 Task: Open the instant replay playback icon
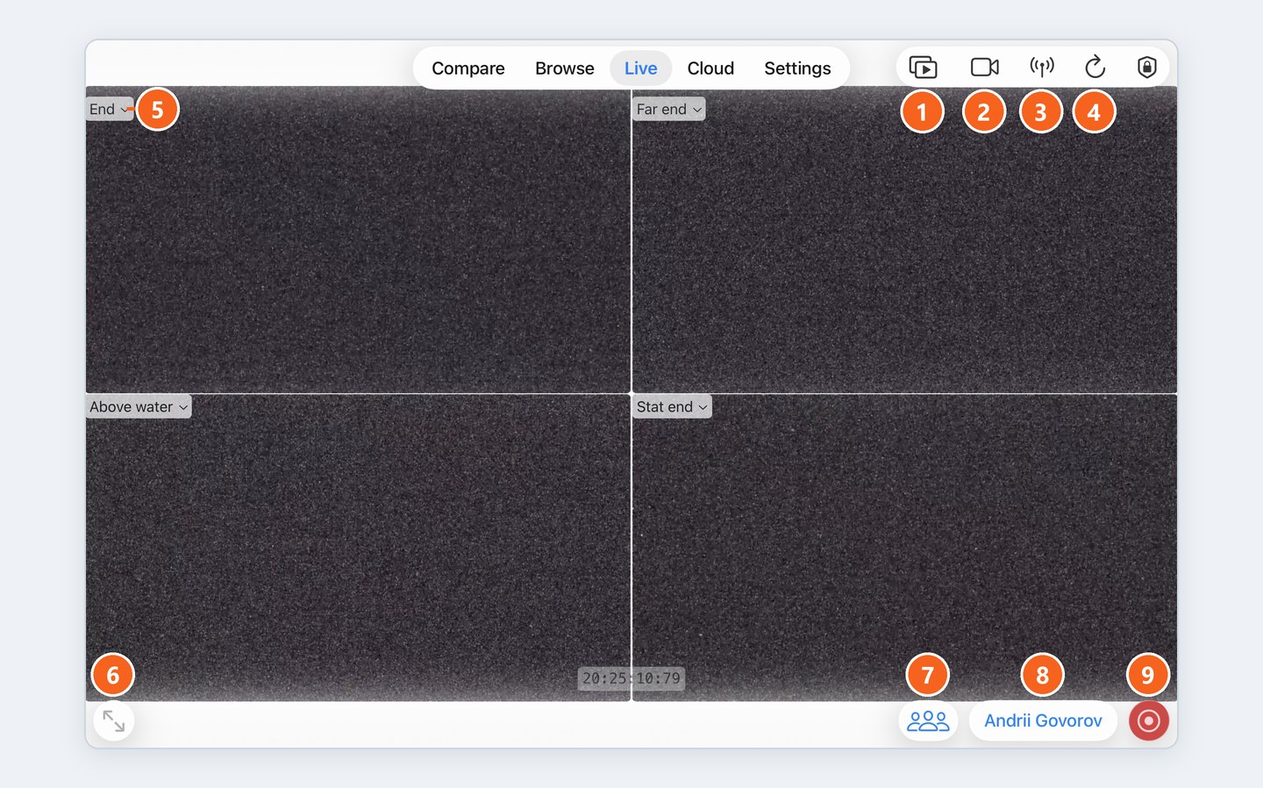coord(923,68)
